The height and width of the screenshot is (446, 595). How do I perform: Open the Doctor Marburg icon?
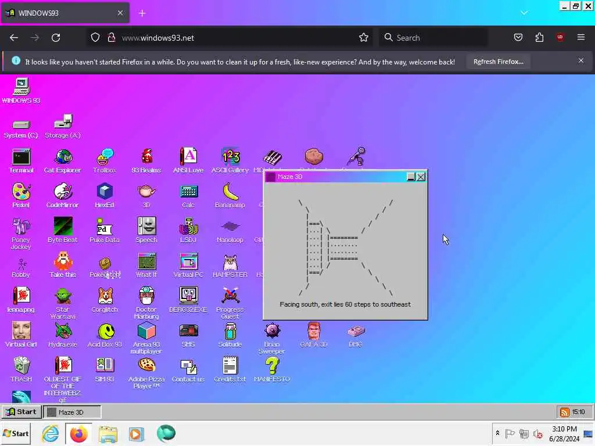coord(146,303)
